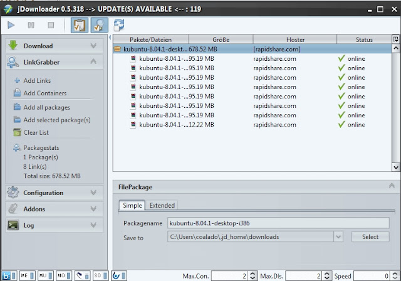This screenshot has height=281, width=401.
Task: Click the Addons paperclip icon
Action: [x=13, y=209]
